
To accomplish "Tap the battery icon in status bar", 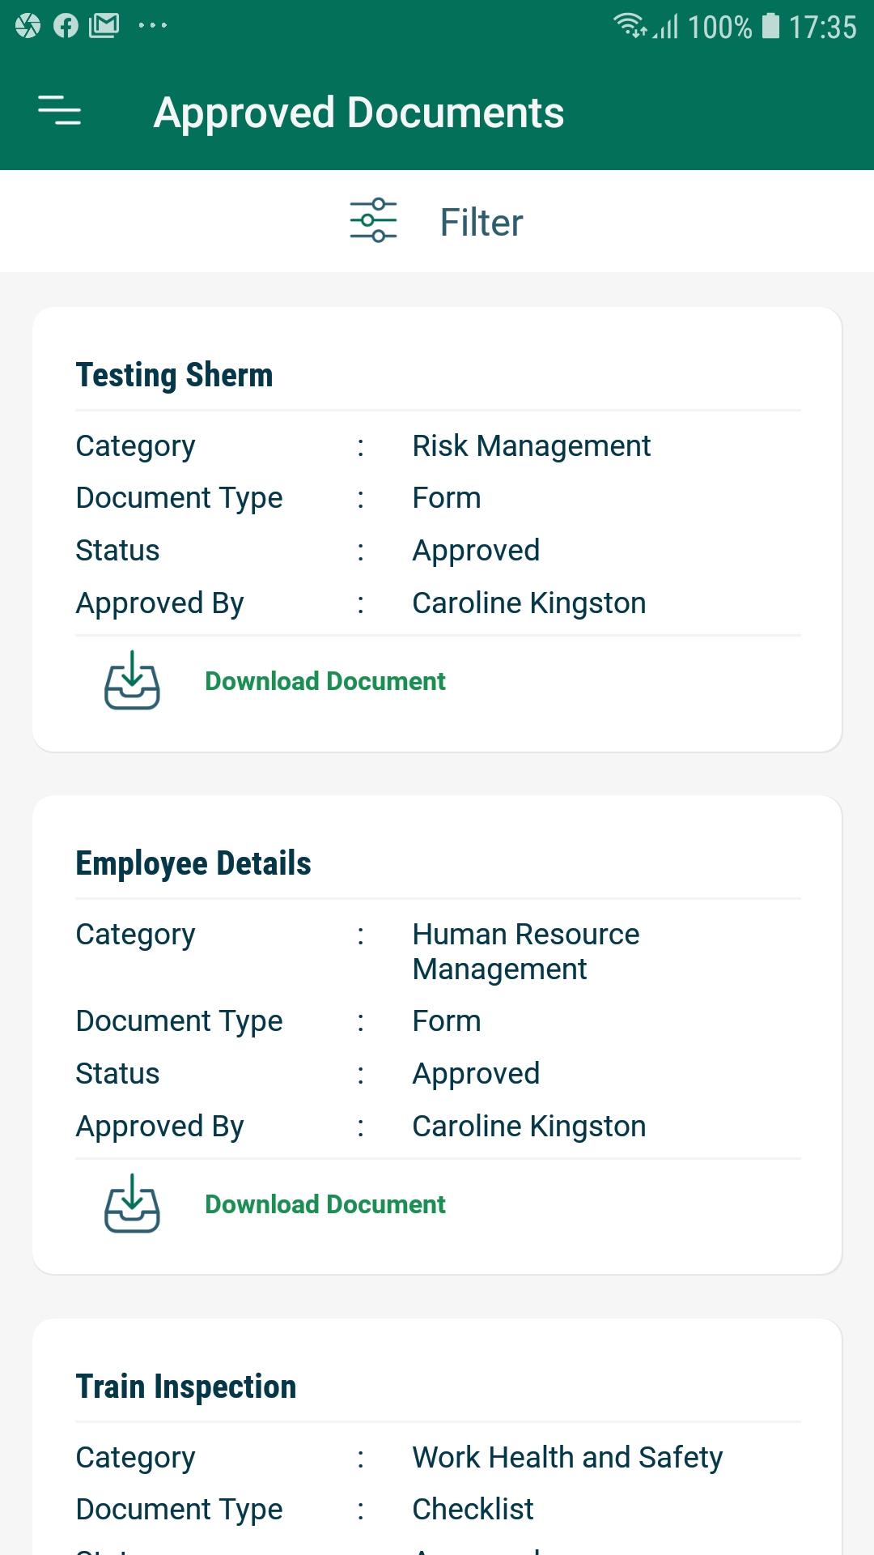I will [x=770, y=26].
